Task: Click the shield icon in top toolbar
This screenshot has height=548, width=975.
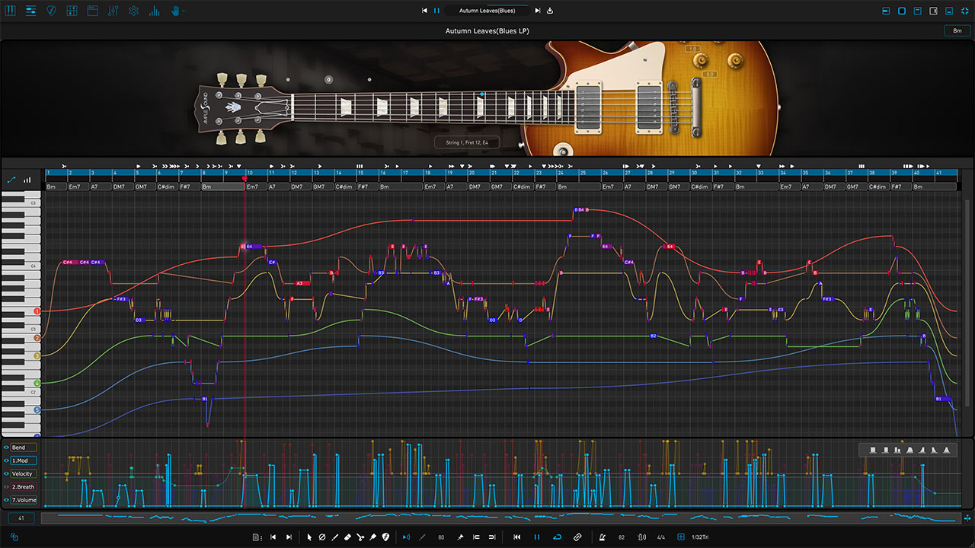Action: [51, 11]
